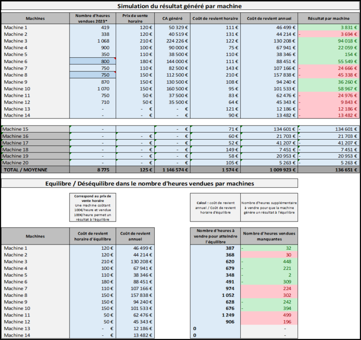This screenshot has height=340, width=361.
Task: Click the 'Equilibre / Déséquilibre' section title
Action: tap(149, 183)
